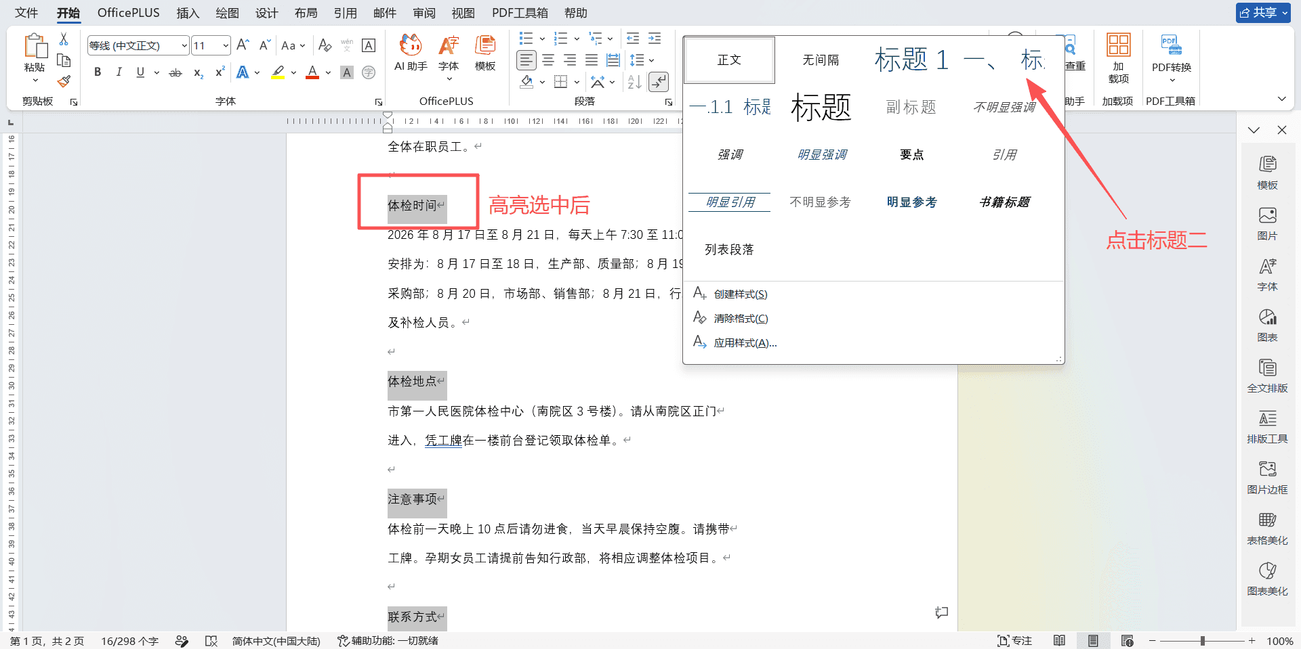The width and height of the screenshot is (1301, 649).
Task: Expand line spacing dropdown arrow
Action: coord(652,60)
